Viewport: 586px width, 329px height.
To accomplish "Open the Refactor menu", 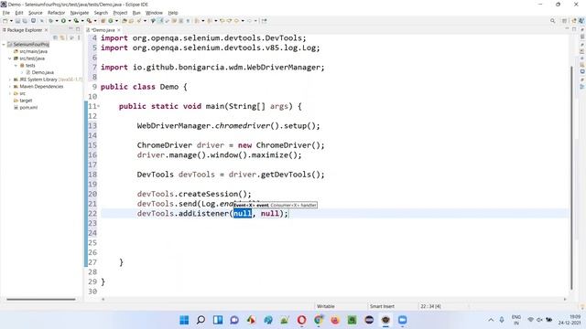I will click(x=57, y=13).
